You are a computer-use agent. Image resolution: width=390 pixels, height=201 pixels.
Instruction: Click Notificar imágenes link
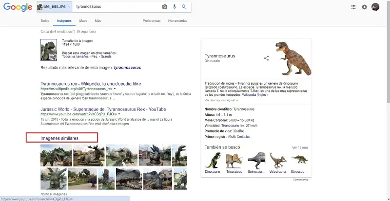click(54, 194)
